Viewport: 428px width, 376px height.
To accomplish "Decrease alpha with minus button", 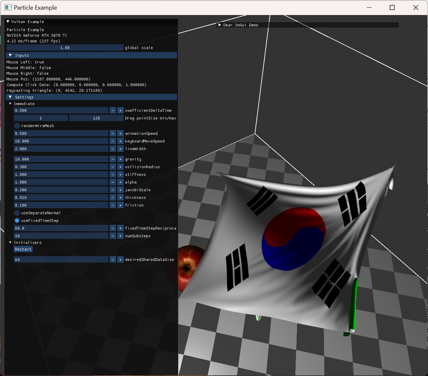I will 113,182.
